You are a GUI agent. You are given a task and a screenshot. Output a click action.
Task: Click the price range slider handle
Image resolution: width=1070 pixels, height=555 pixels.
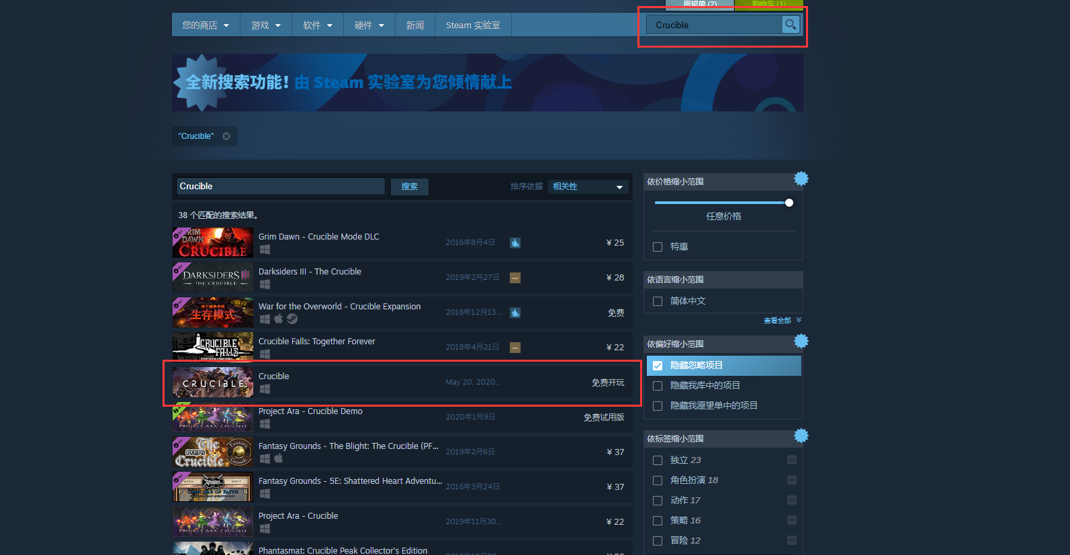789,203
